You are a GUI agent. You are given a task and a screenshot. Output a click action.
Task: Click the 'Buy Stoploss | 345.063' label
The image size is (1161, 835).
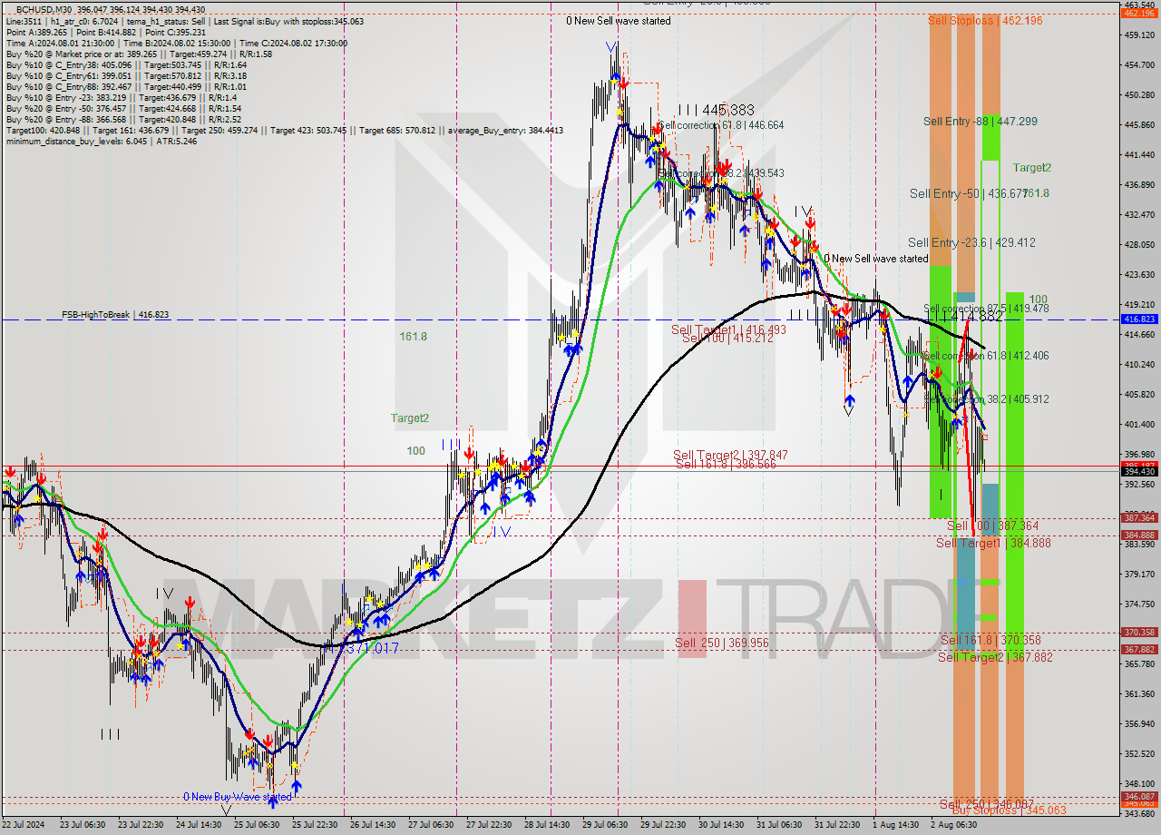coord(1009,810)
